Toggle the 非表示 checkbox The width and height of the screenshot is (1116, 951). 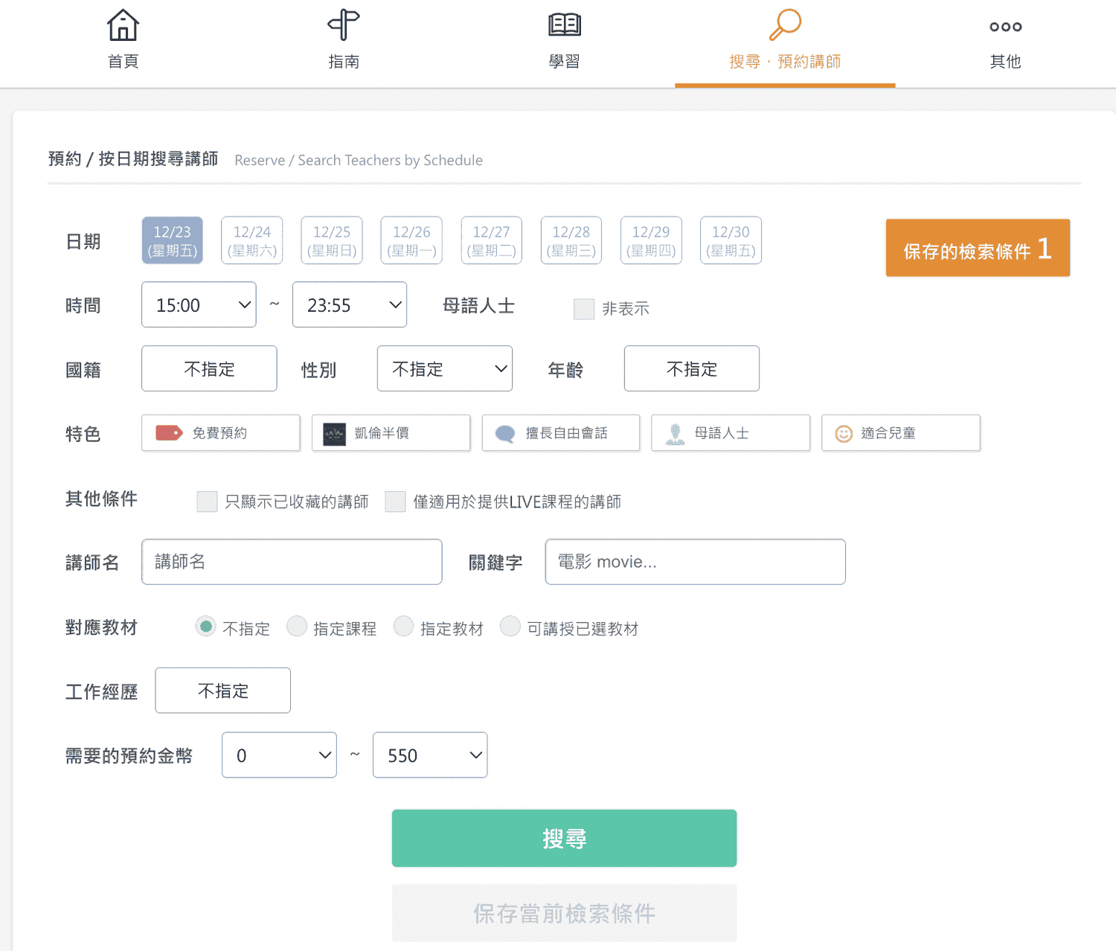pos(584,309)
